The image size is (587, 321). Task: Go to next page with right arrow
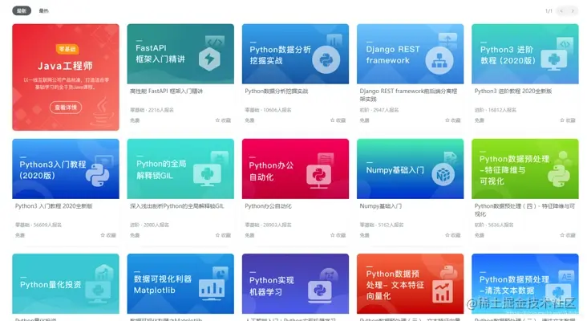573,11
